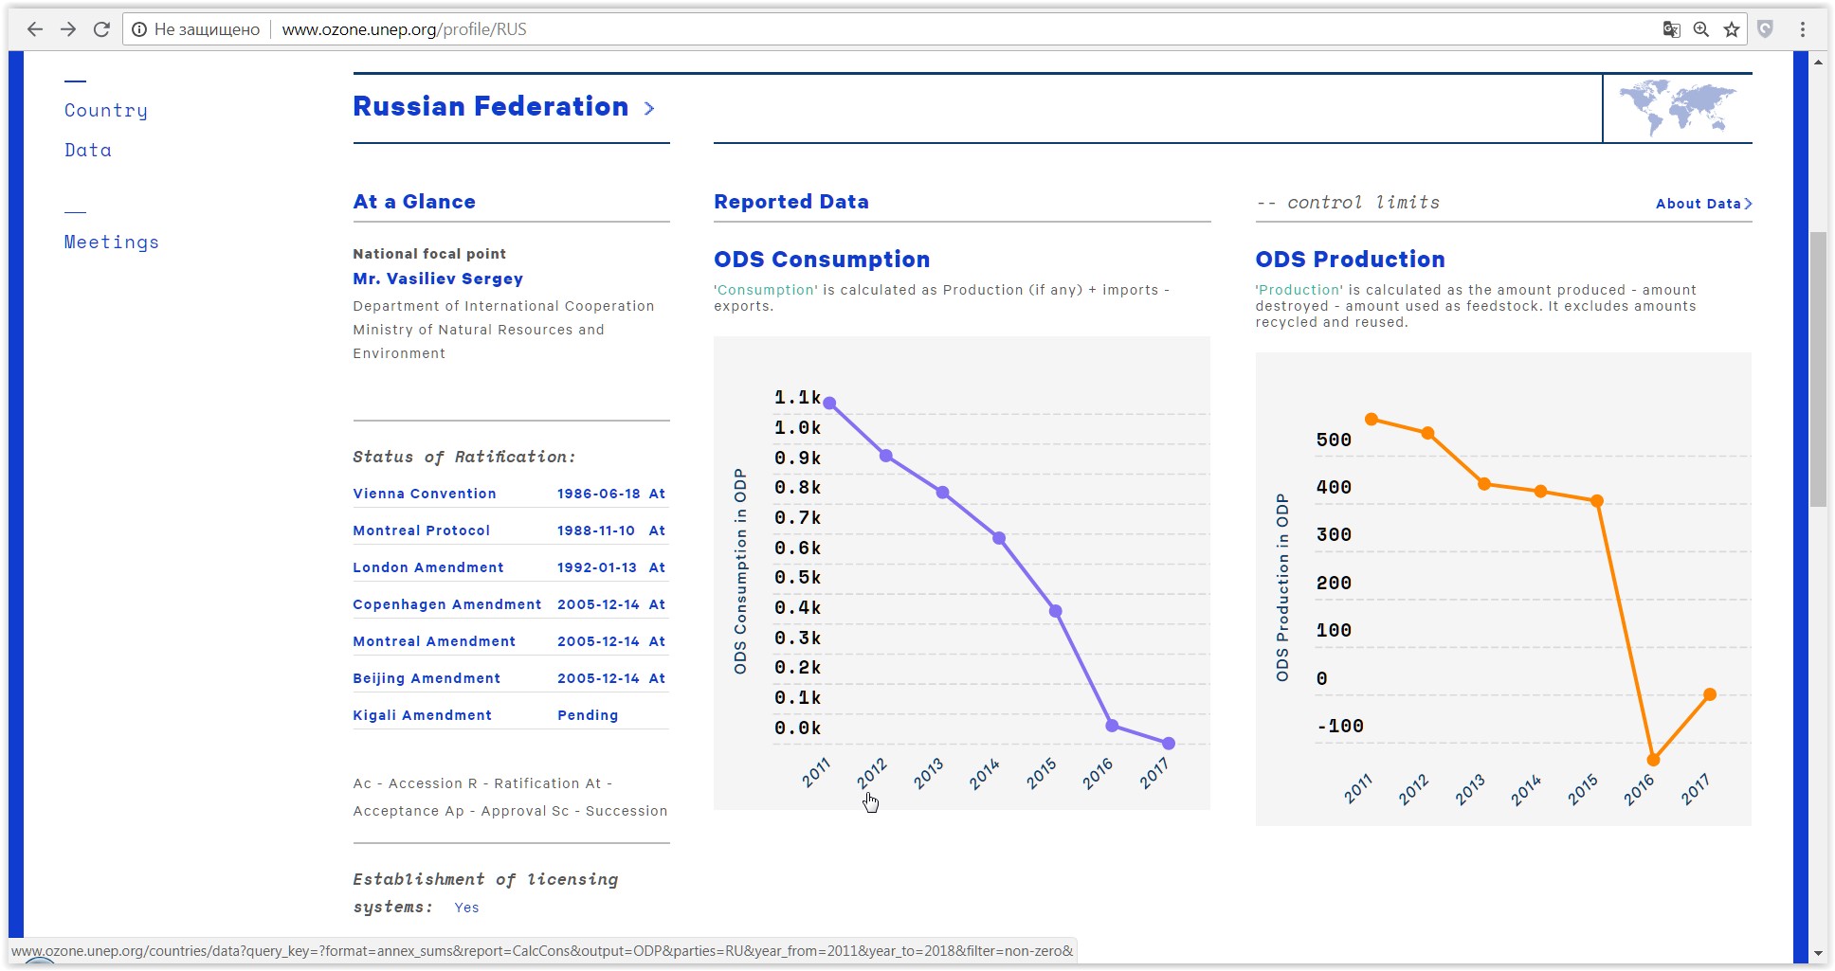Select the 2017 production data point
This screenshot has height=971, width=1835.
(1710, 694)
